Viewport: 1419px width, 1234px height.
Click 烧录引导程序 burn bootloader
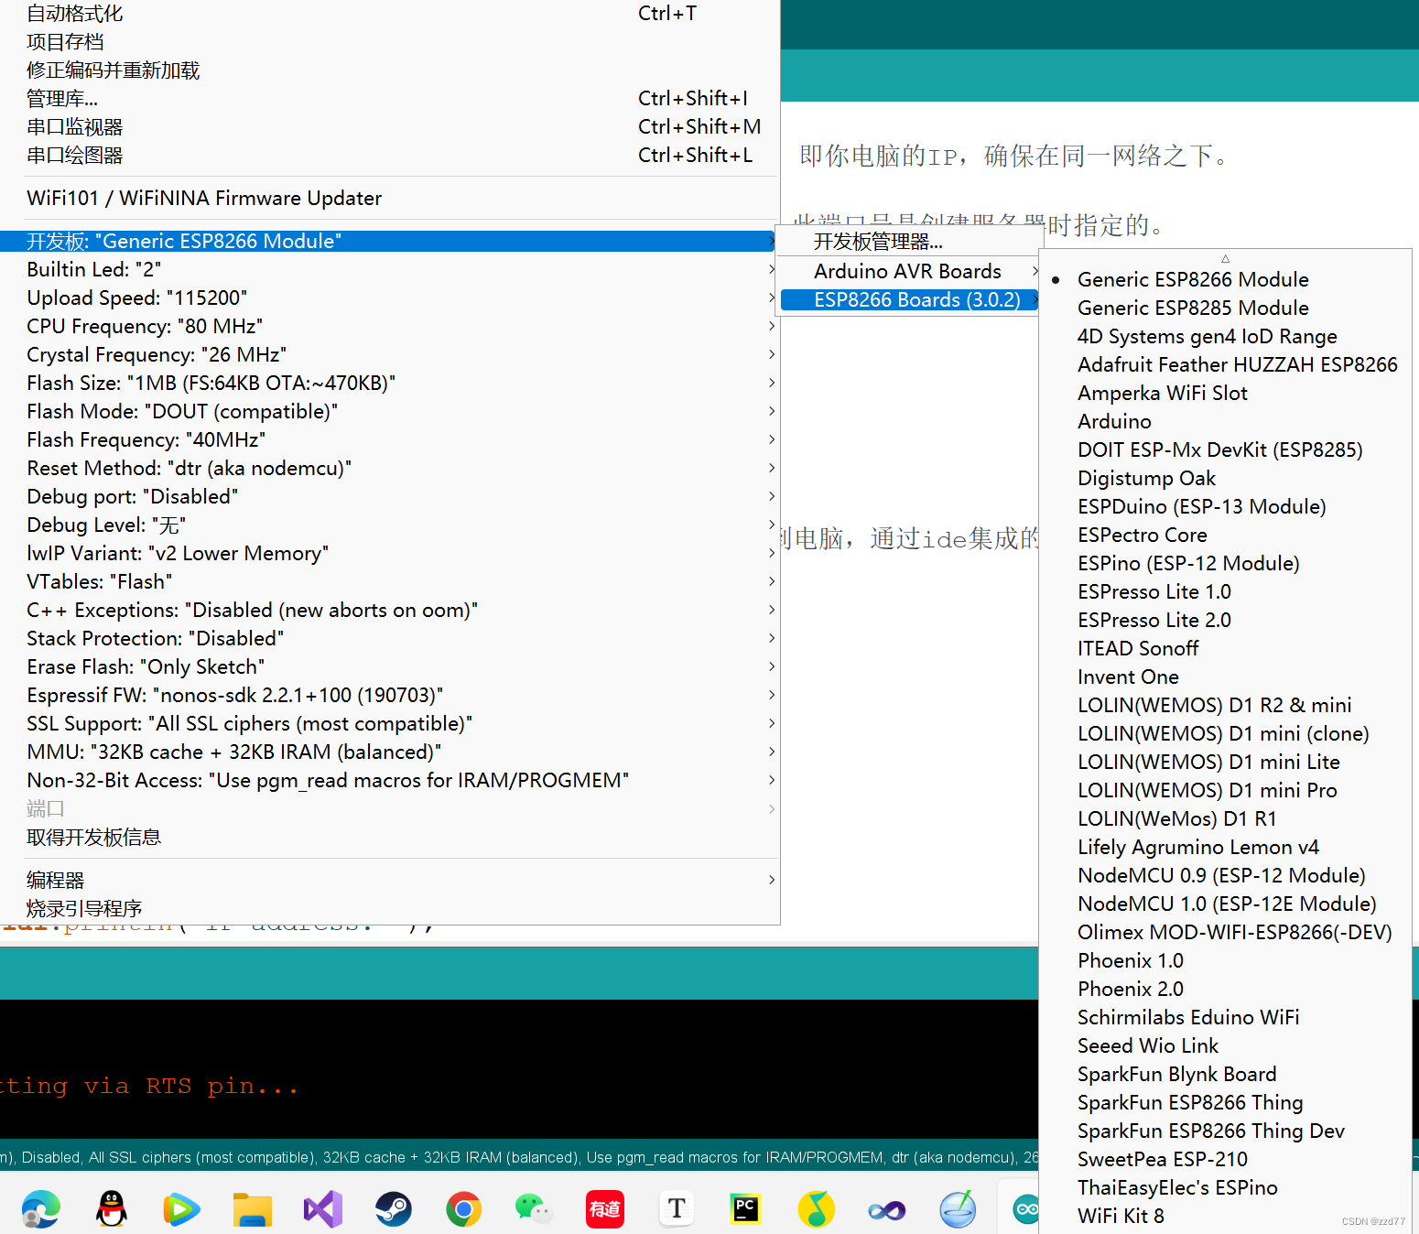389,908
